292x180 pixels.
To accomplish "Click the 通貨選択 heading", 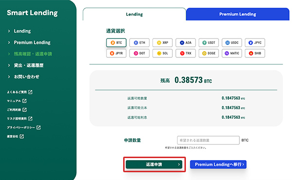I will (x=115, y=31).
